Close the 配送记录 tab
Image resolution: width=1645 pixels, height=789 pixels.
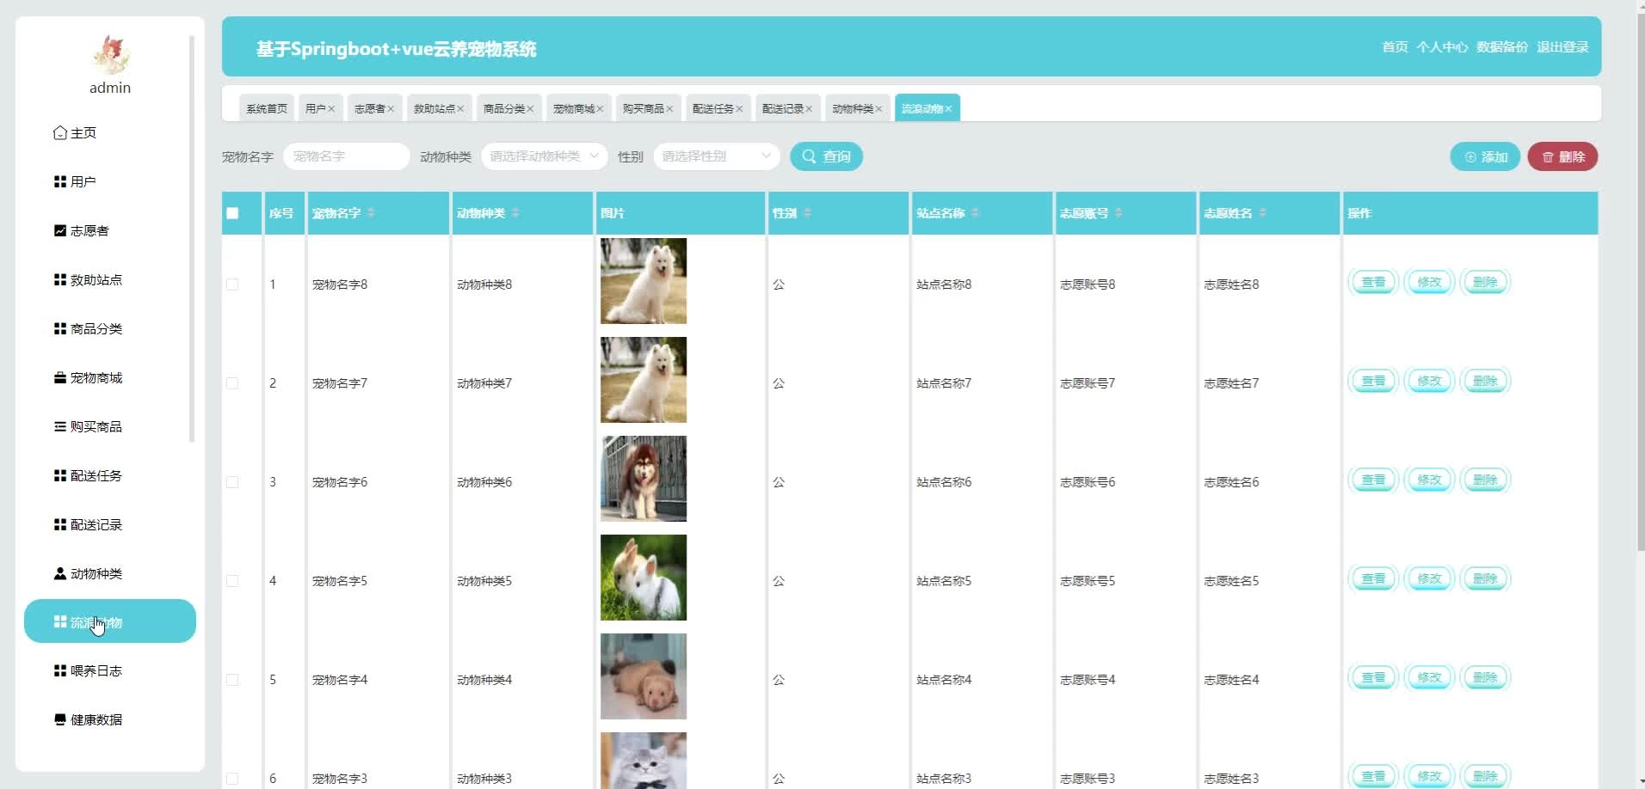tap(809, 109)
